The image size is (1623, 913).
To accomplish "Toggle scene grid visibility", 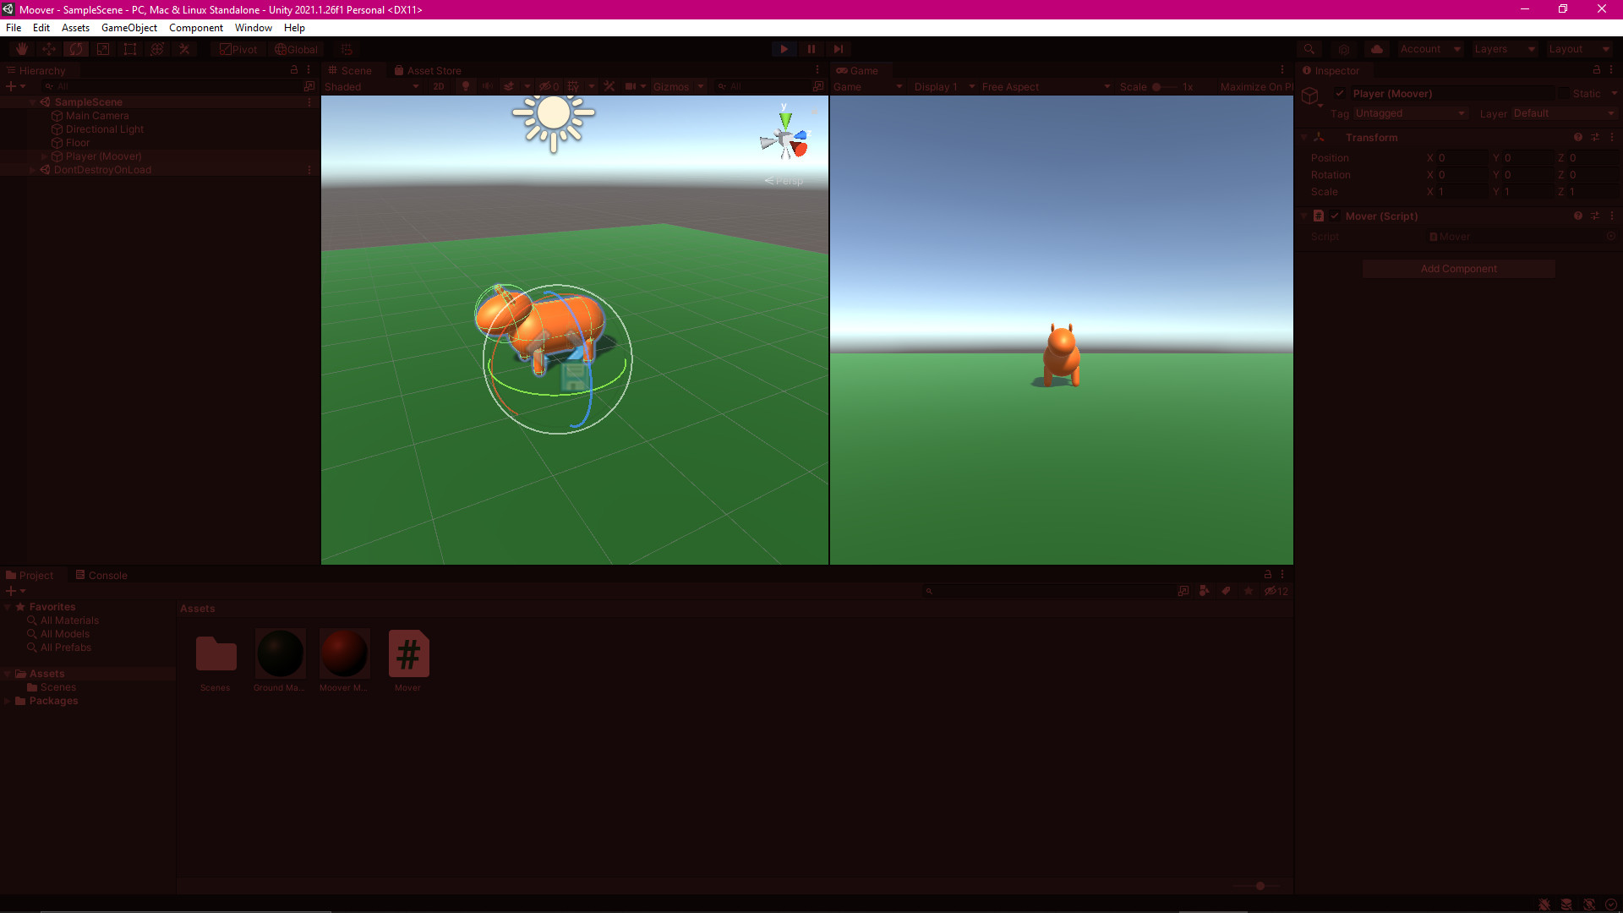I will coord(574,86).
